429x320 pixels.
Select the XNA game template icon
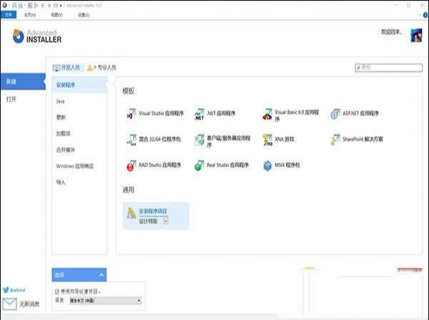pyautogui.click(x=267, y=139)
